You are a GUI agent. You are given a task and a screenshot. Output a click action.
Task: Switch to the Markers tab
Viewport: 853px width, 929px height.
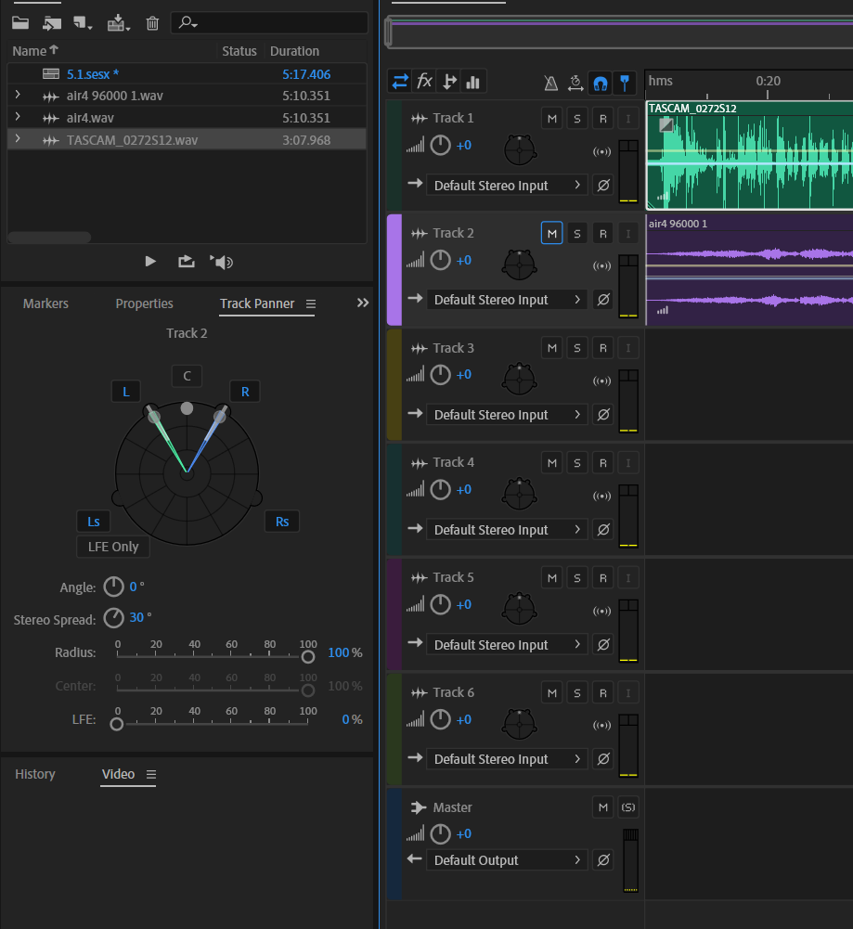(x=45, y=303)
